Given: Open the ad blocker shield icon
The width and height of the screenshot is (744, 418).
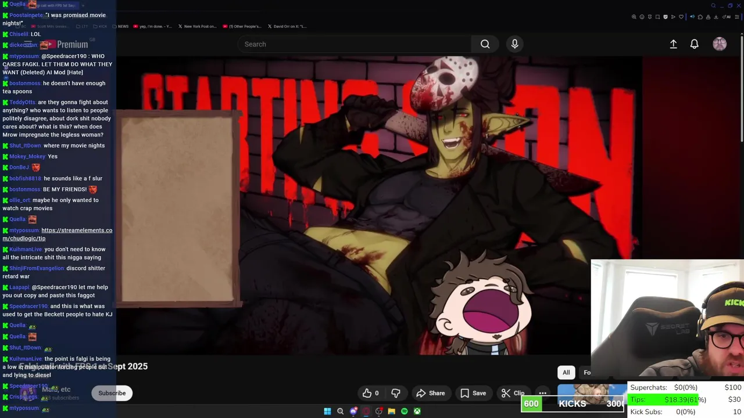Looking at the screenshot, I should pos(666,17).
